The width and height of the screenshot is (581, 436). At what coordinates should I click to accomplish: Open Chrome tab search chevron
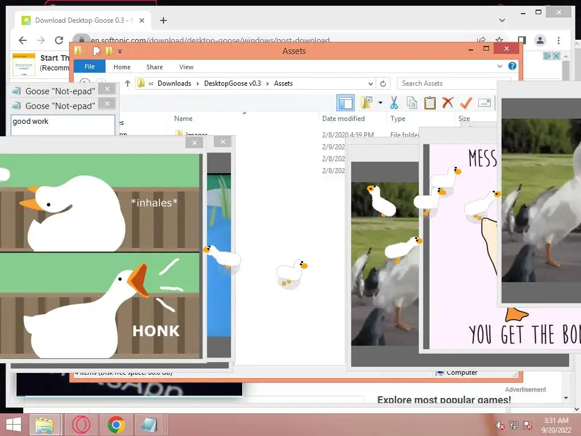(502, 20)
